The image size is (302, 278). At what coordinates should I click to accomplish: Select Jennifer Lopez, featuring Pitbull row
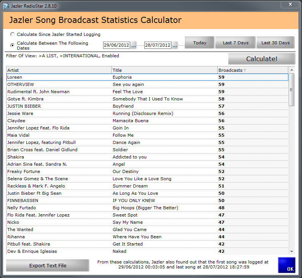pos(147,142)
